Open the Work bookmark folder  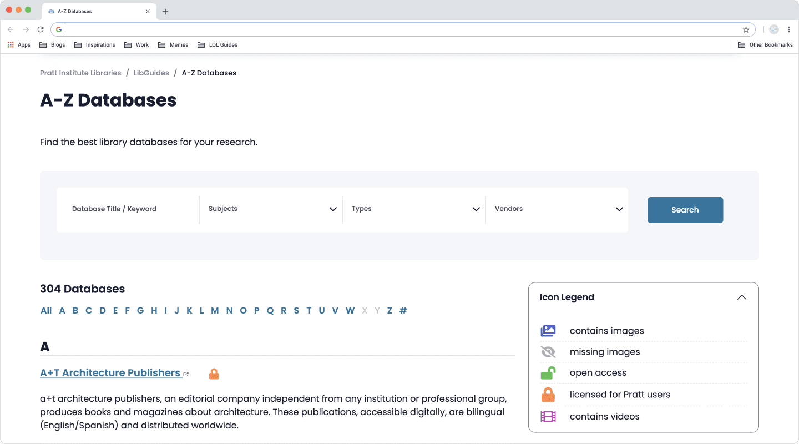click(x=136, y=45)
